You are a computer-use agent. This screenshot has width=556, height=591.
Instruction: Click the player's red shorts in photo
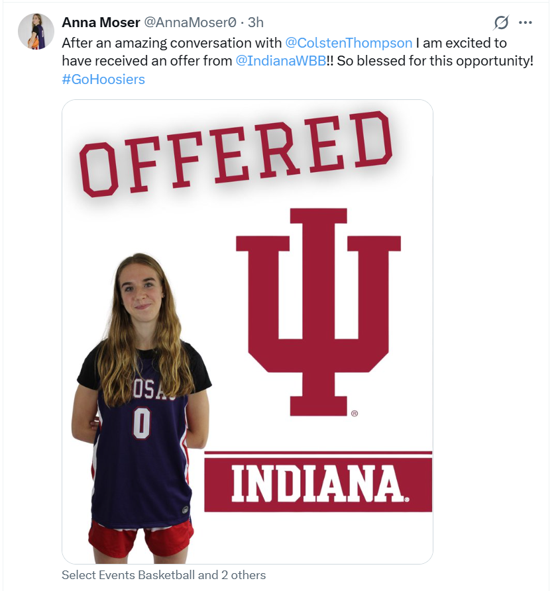click(x=140, y=536)
